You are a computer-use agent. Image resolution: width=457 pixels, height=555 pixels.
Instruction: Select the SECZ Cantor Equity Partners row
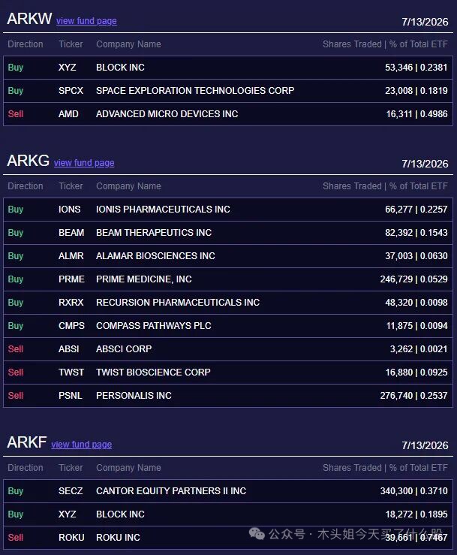(228, 491)
